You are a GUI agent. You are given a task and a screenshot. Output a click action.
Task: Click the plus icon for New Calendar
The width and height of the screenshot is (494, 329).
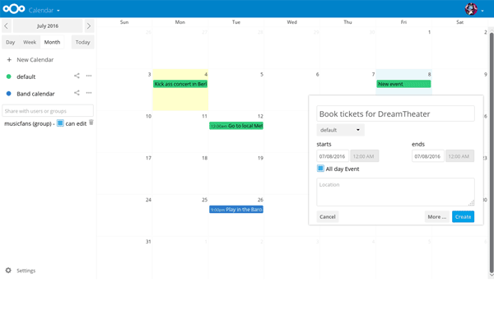(x=9, y=60)
